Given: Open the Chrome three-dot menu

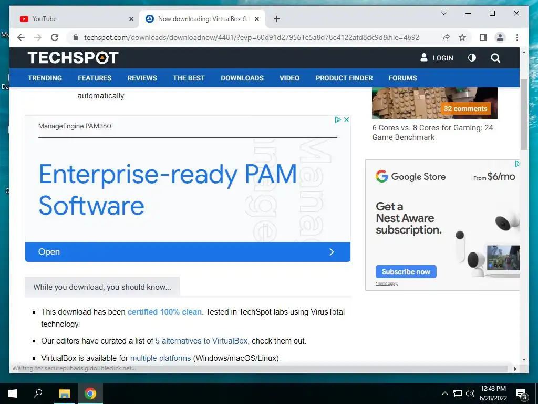Looking at the screenshot, I should click(x=517, y=37).
